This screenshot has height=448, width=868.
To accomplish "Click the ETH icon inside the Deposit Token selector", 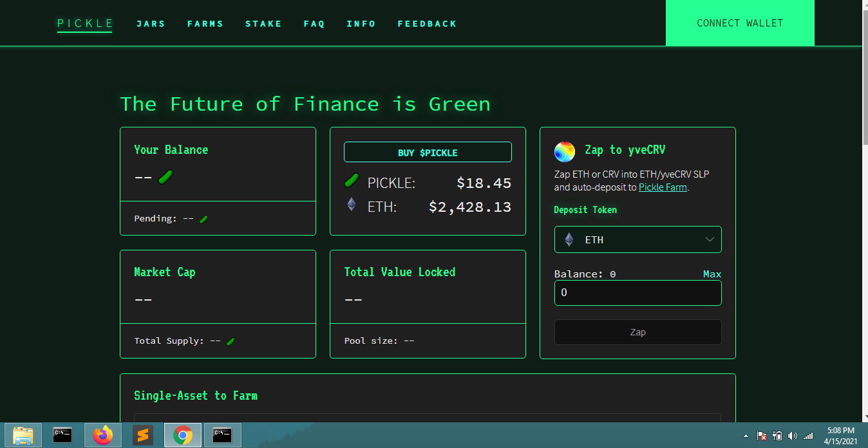I will tap(568, 239).
